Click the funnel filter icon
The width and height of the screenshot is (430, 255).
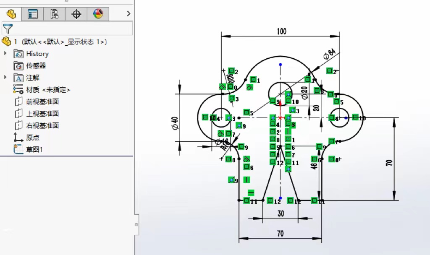[8, 29]
